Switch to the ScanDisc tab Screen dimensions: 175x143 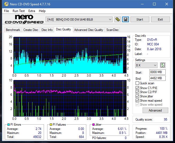pyautogui.click(x=112, y=30)
